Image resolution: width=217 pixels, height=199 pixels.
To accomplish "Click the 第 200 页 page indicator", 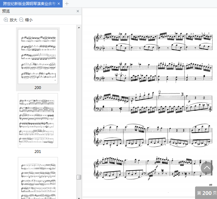I will [x=207, y=193].
